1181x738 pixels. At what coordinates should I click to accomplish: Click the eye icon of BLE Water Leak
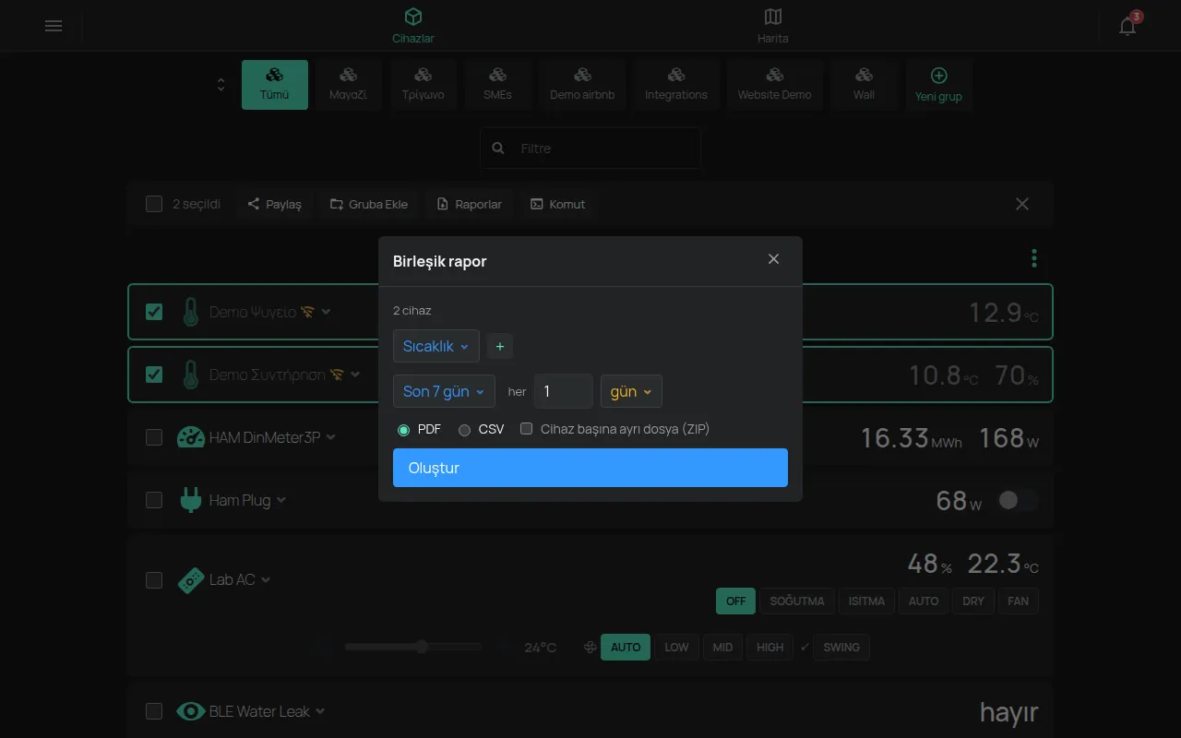coord(190,711)
